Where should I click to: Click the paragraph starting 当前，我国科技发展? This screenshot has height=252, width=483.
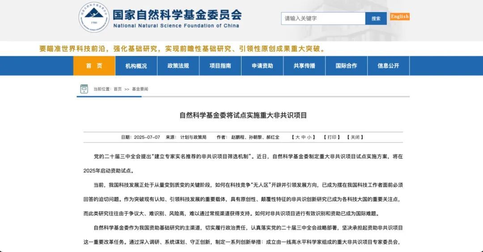click(x=243, y=199)
